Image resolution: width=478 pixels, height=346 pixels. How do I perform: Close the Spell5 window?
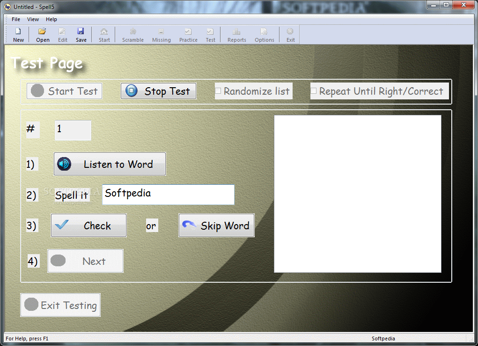[x=463, y=5]
